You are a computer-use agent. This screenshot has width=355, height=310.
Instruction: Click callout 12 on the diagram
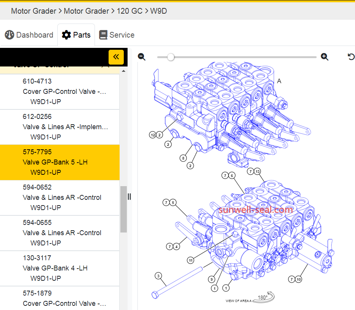pyautogui.click(x=153, y=135)
